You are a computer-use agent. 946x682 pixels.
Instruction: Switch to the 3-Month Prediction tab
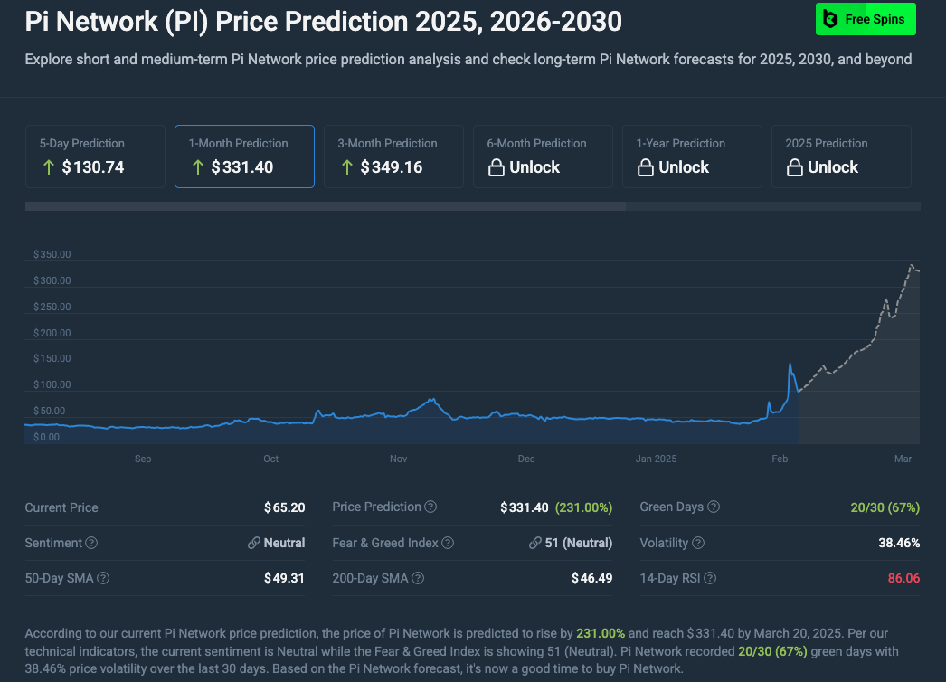point(393,156)
